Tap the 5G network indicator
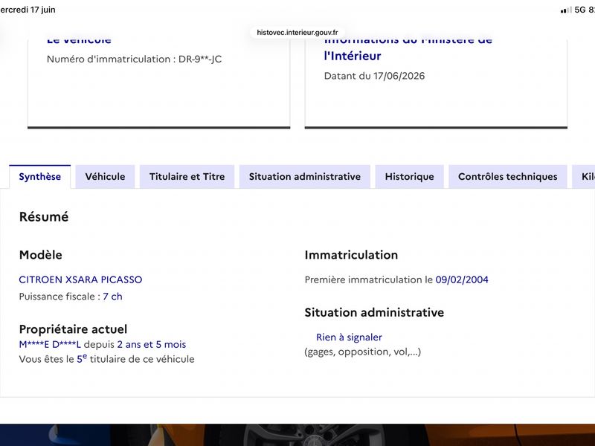The width and height of the screenshot is (595, 446). [x=580, y=10]
